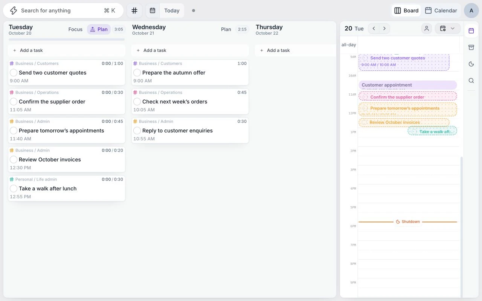The width and height of the screenshot is (482, 301).
Task: Mark Prepare the autumn offer complete
Action: point(137,73)
